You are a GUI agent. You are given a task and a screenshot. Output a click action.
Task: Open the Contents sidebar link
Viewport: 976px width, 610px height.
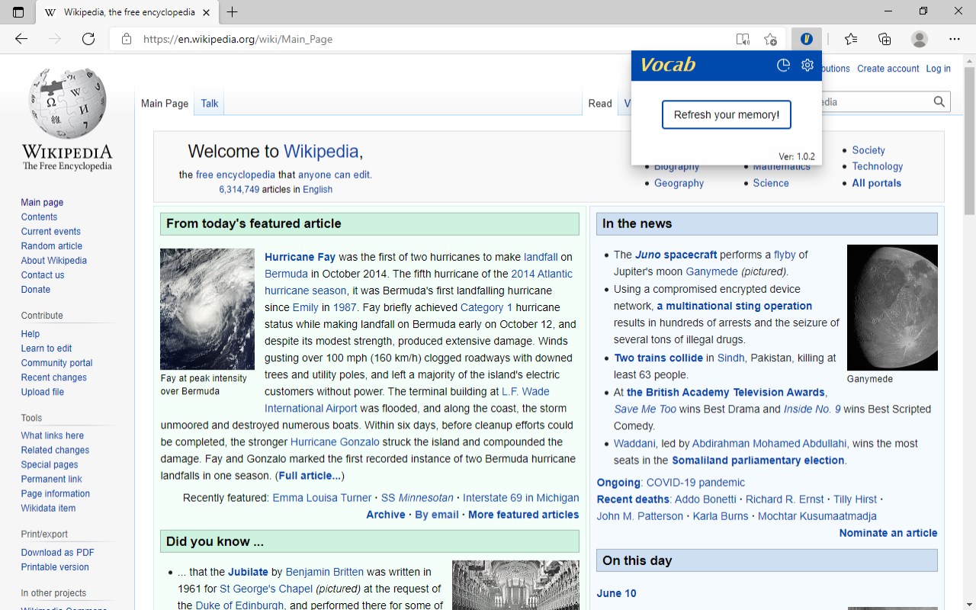point(39,217)
